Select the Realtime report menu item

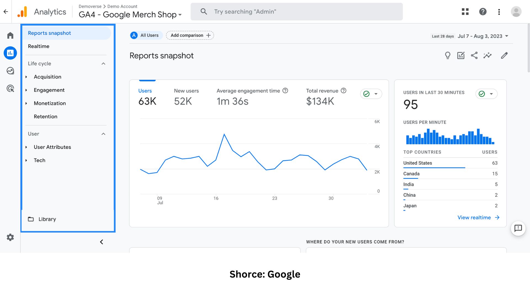tap(39, 46)
